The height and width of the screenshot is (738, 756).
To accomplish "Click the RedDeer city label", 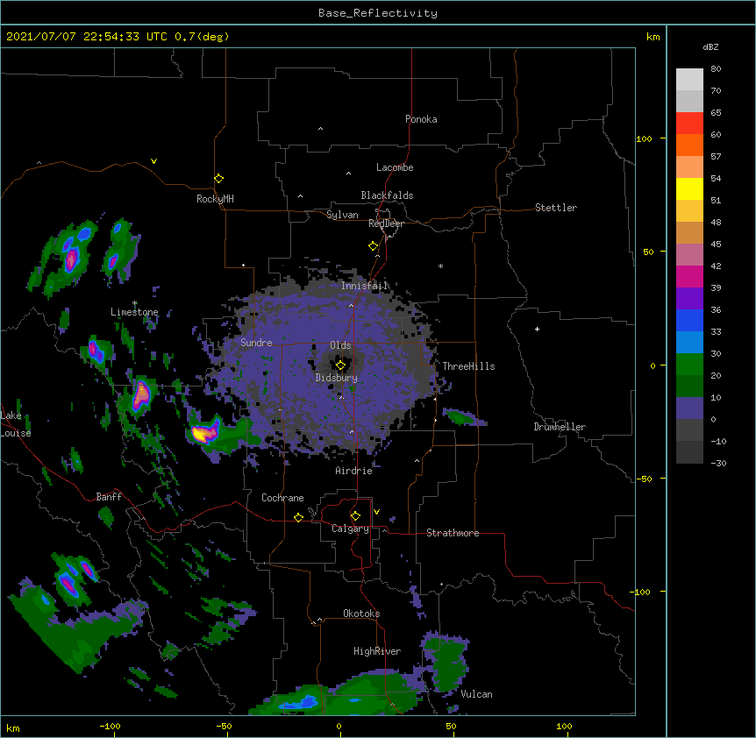I will 386,224.
